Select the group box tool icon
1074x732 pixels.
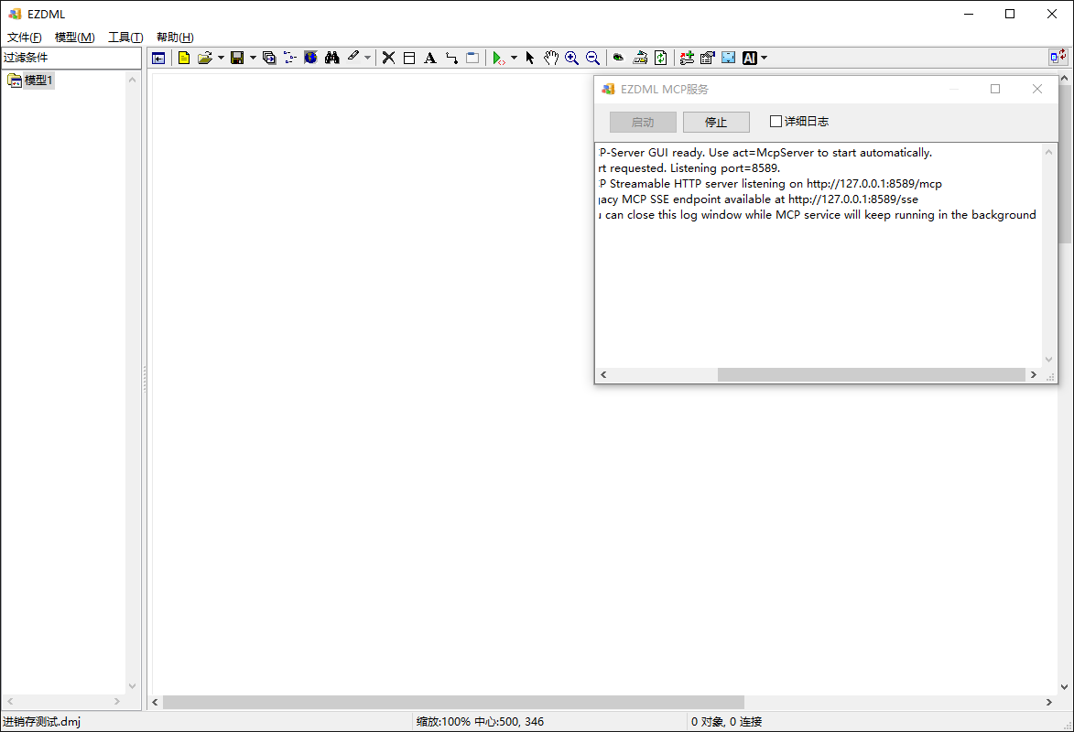(x=472, y=59)
